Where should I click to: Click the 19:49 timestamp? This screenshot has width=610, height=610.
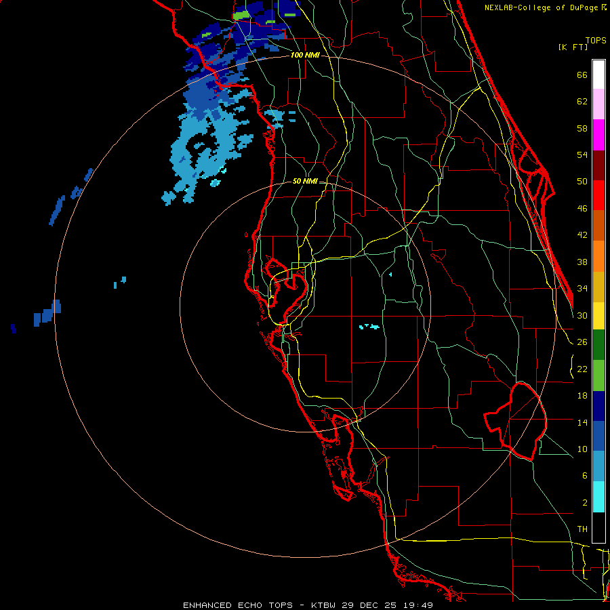click(418, 605)
